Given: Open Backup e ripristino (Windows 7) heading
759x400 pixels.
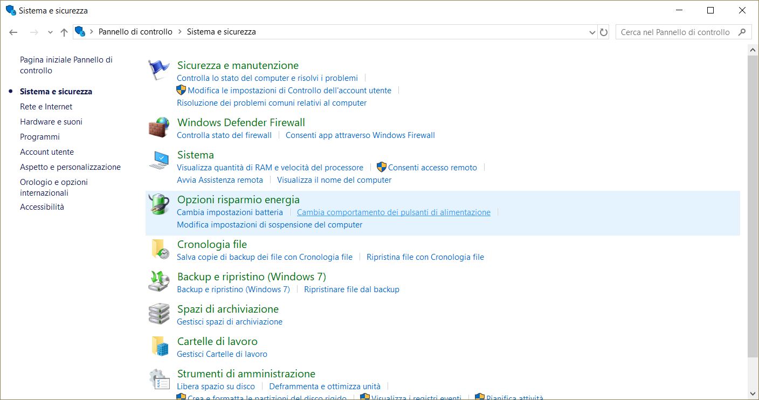Looking at the screenshot, I should (252, 277).
